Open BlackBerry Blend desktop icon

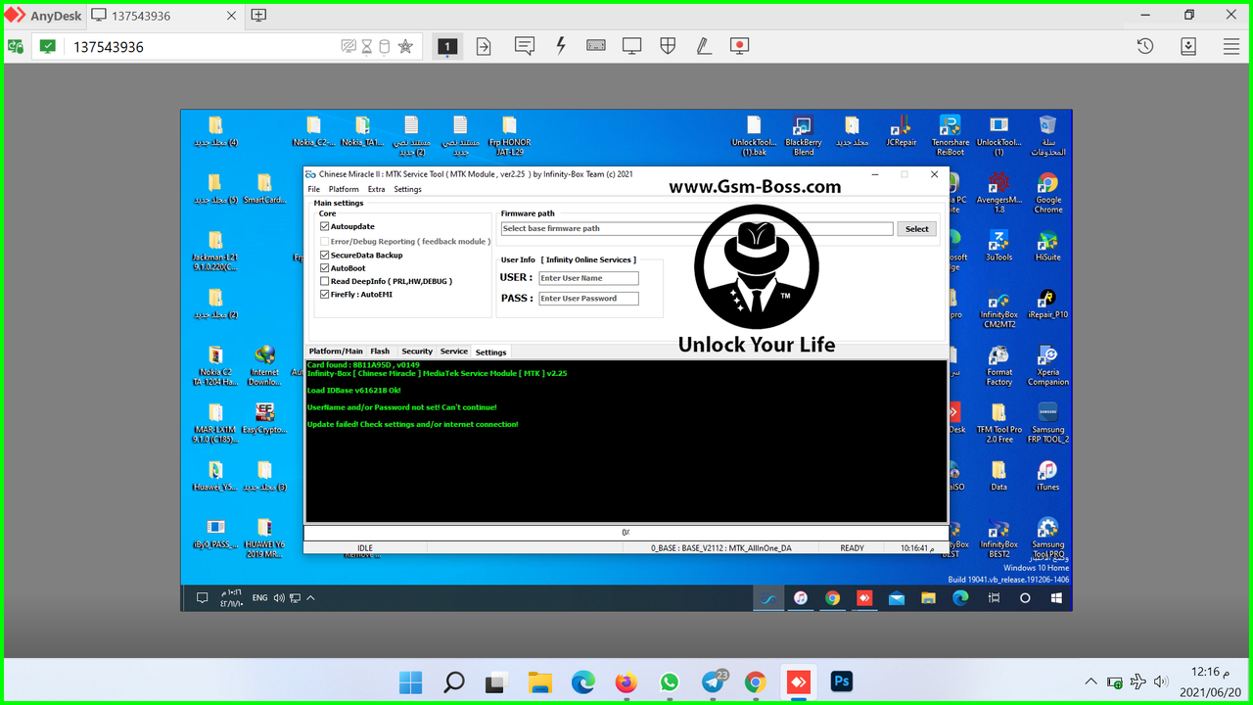click(803, 136)
